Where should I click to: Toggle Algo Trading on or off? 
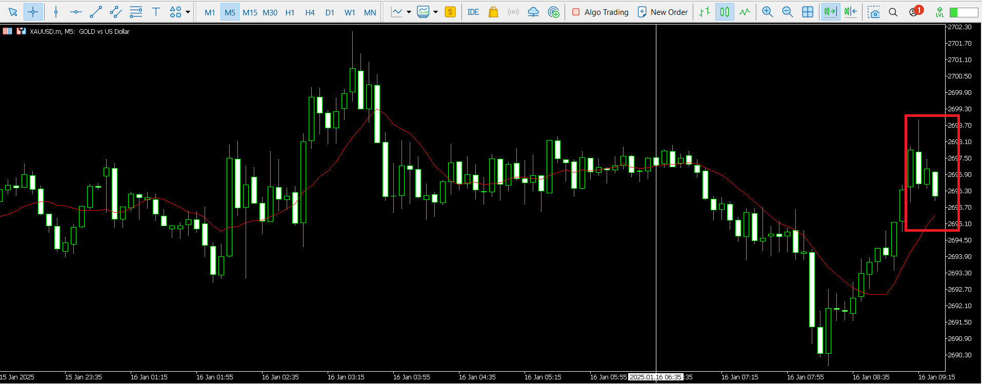tap(600, 12)
